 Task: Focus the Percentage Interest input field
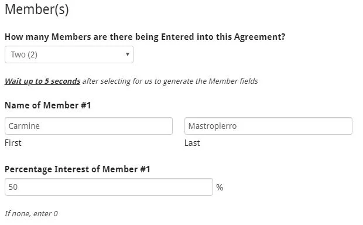(109, 187)
